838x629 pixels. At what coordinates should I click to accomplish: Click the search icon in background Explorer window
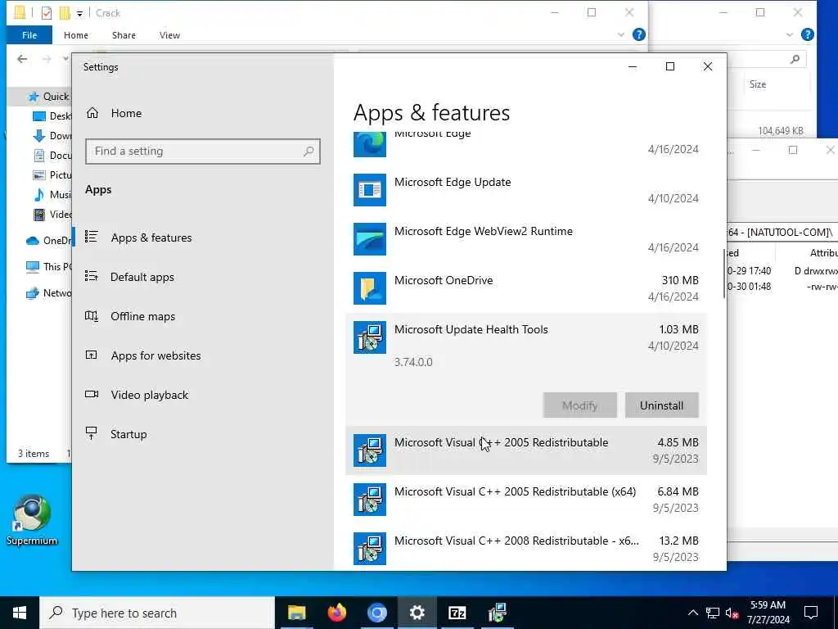click(x=795, y=59)
